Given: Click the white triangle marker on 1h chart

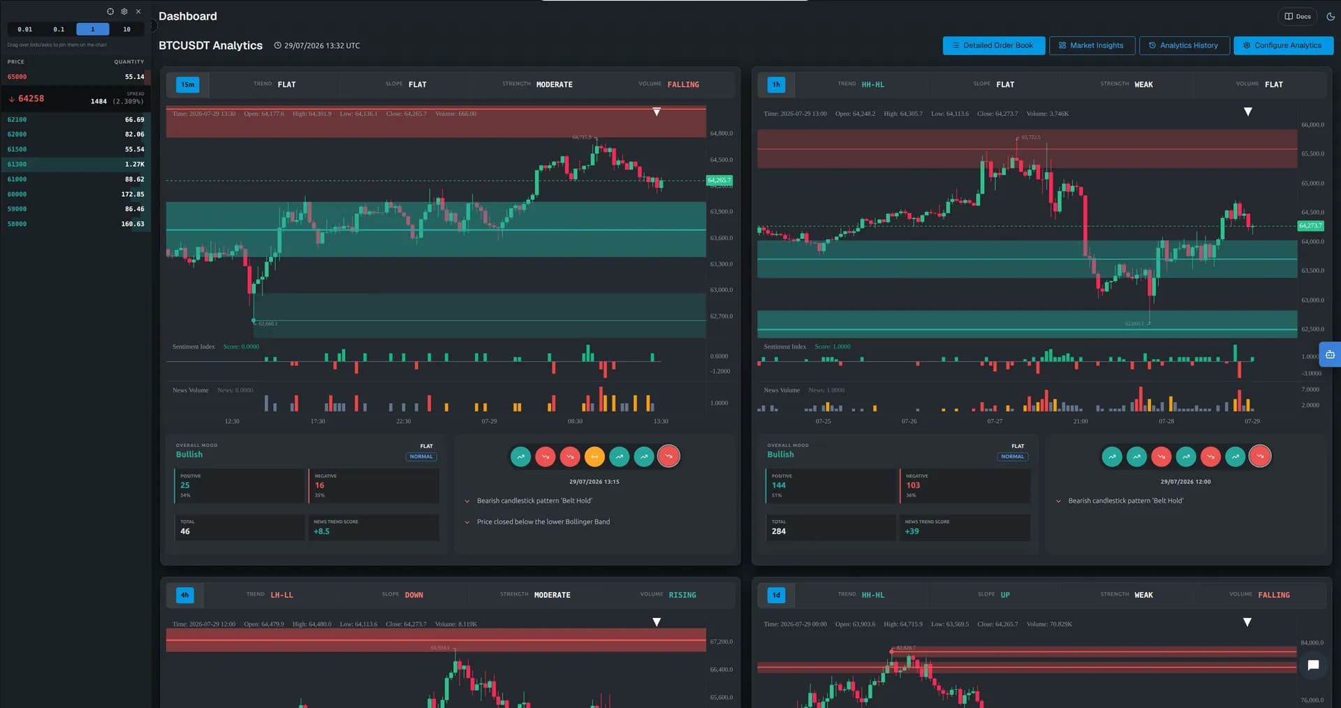Looking at the screenshot, I should (1248, 112).
